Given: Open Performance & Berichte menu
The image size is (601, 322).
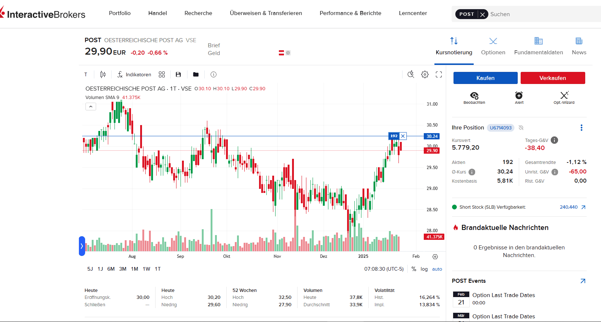Looking at the screenshot, I should (350, 13).
